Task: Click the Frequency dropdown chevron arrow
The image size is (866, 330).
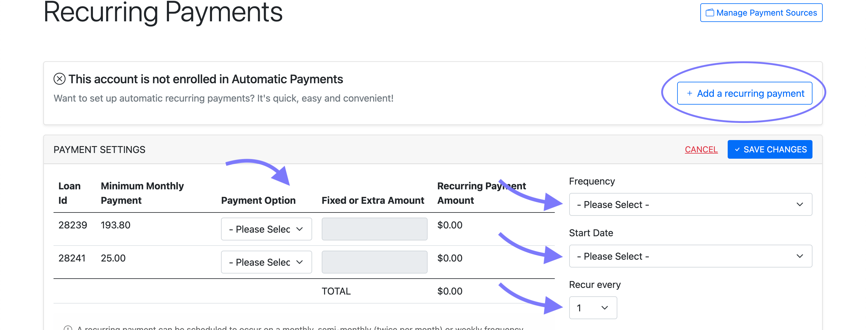Action: click(800, 204)
